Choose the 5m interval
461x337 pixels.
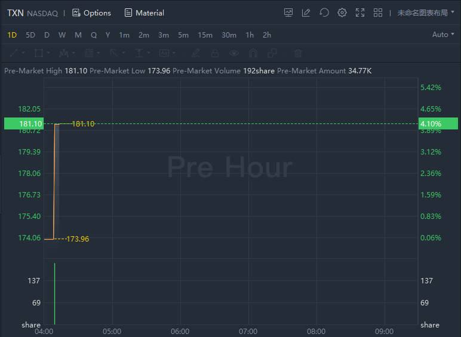coord(183,35)
